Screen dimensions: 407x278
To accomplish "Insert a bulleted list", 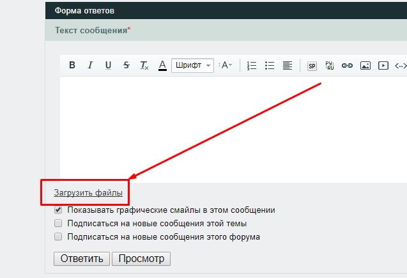I will tap(270, 65).
